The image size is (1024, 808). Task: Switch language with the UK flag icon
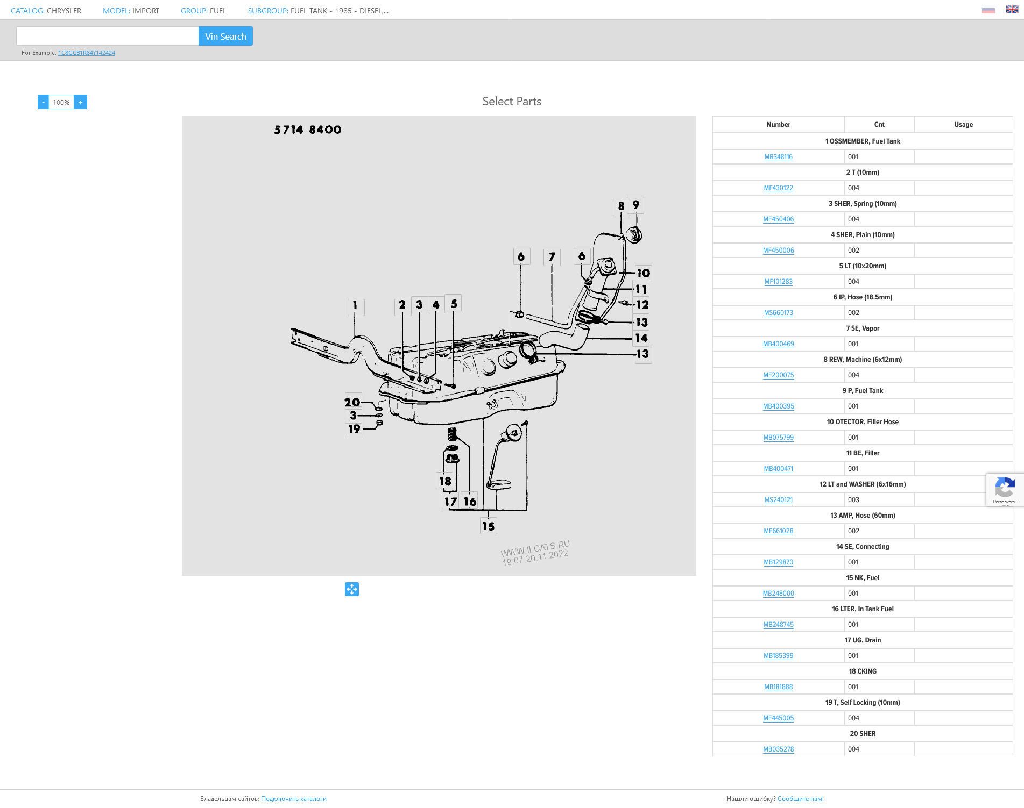1012,10
